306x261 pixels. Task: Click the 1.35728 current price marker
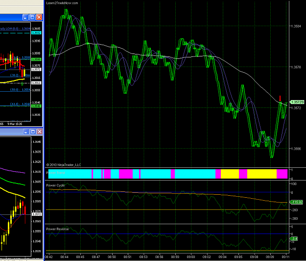point(297,102)
